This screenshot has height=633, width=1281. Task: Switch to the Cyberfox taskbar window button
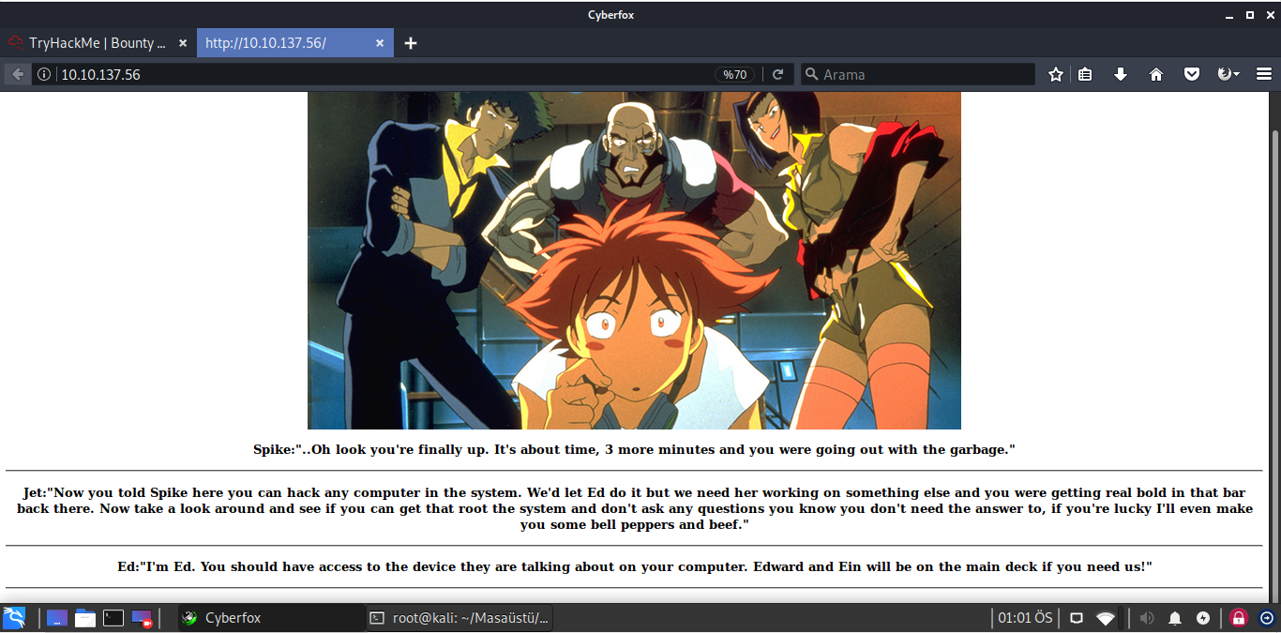271,618
